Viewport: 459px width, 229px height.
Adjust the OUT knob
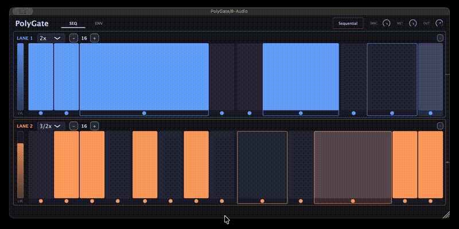coord(439,23)
